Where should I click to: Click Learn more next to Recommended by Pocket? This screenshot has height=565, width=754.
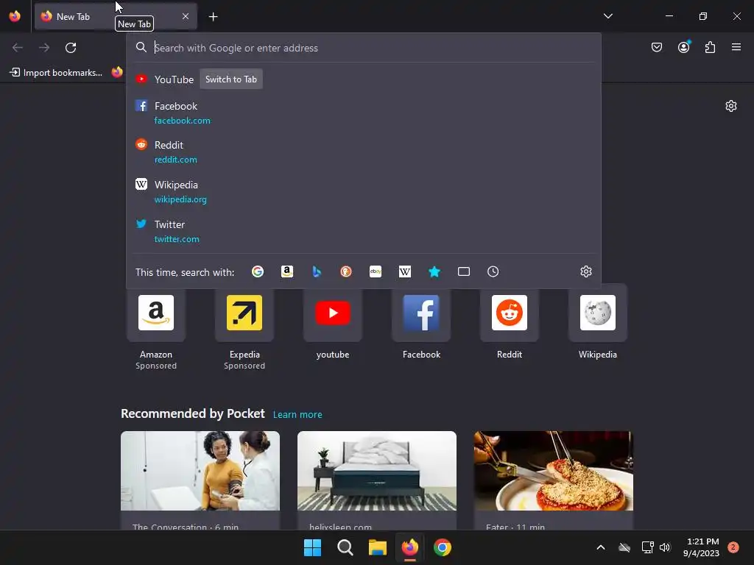[x=297, y=415]
